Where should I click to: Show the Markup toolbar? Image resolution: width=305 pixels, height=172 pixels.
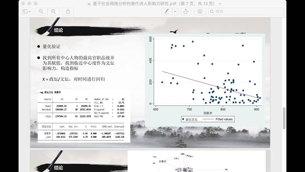coord(200,11)
